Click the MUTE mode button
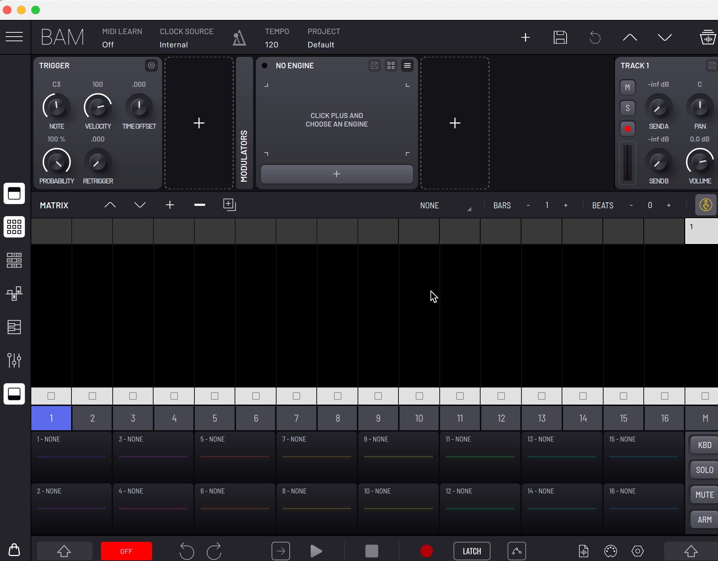The height and width of the screenshot is (561, 718). click(x=704, y=495)
